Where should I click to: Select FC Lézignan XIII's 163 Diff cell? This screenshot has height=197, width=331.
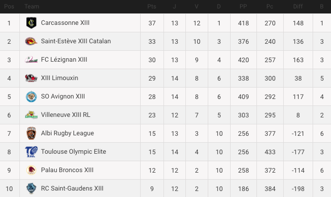(x=298, y=60)
